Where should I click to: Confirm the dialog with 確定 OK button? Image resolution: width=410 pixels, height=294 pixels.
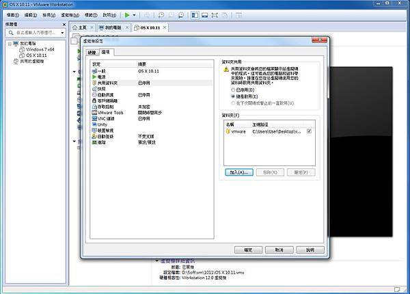248,250
